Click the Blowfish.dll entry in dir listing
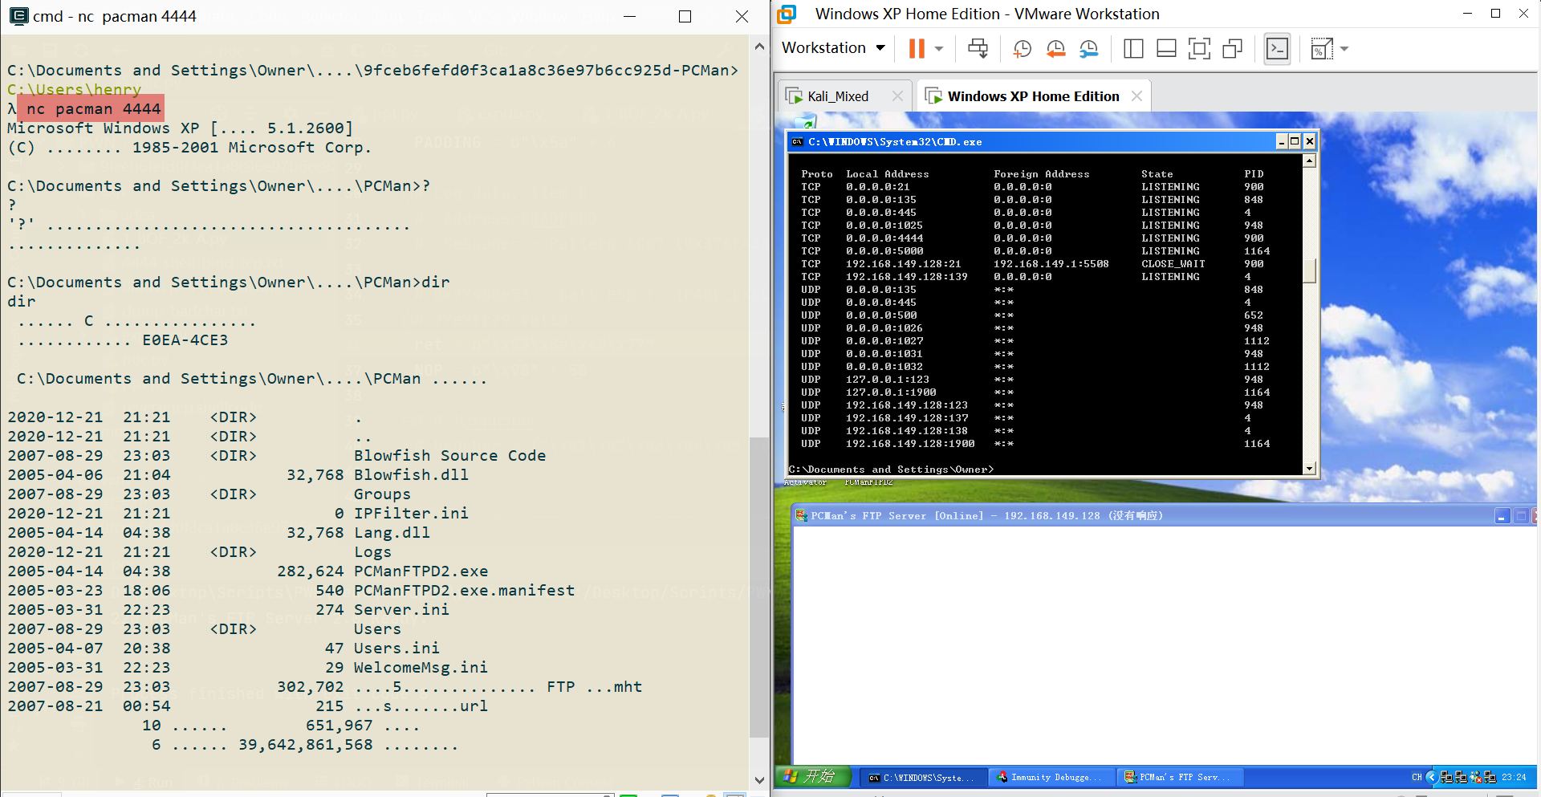This screenshot has height=797, width=1541. (x=411, y=475)
